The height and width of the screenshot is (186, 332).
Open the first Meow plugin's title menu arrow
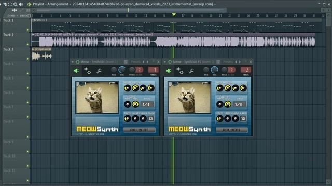73,62
